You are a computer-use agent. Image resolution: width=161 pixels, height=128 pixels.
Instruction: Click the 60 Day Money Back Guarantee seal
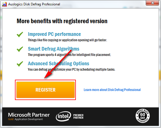[x=142, y=116]
